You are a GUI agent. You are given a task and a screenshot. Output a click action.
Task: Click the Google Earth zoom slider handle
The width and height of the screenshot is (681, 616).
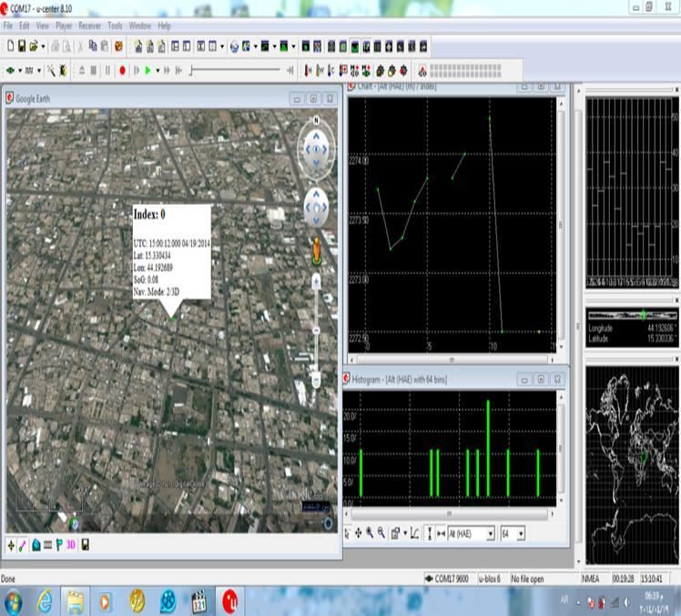point(316,330)
